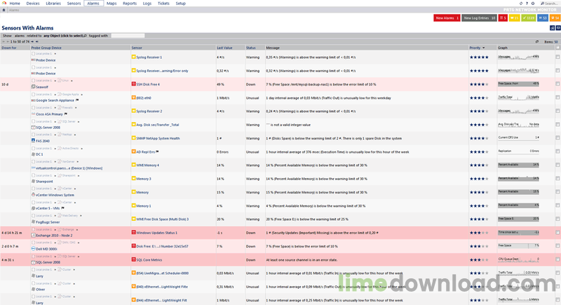Open the SQL-Server 2008 device link
Screen dimensions: 561x305
(49, 127)
